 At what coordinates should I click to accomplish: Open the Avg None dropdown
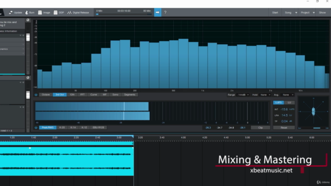pyautogui.click(x=288, y=95)
